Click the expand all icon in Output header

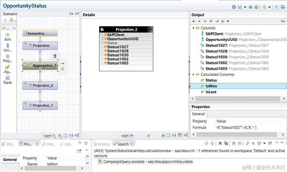283,21
